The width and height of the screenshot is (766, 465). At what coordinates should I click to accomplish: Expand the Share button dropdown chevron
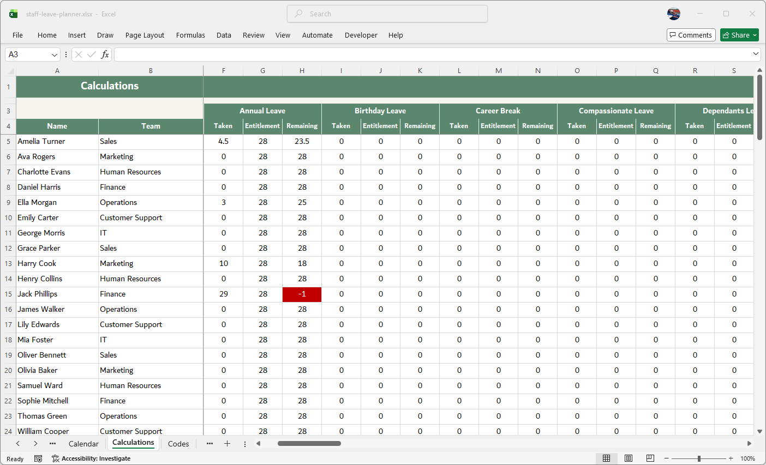[755, 34]
